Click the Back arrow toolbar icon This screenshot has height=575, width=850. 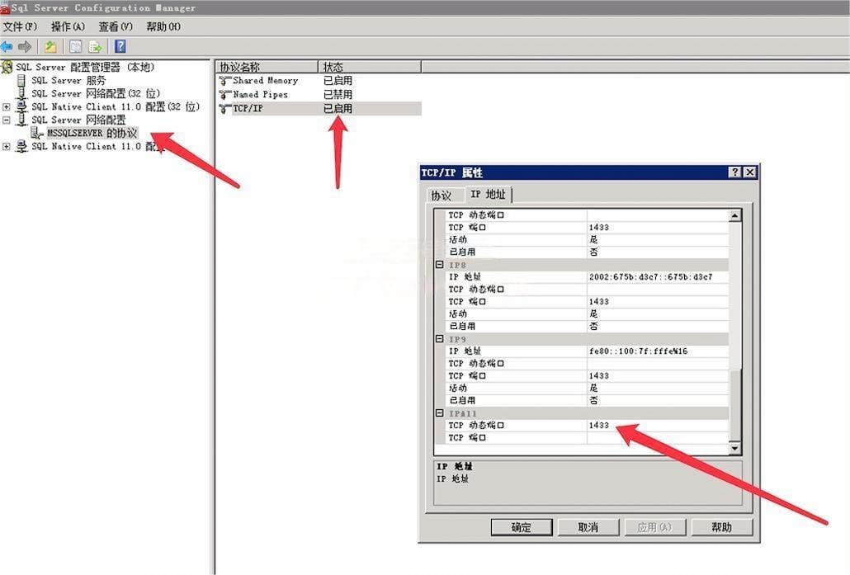pos(7,46)
